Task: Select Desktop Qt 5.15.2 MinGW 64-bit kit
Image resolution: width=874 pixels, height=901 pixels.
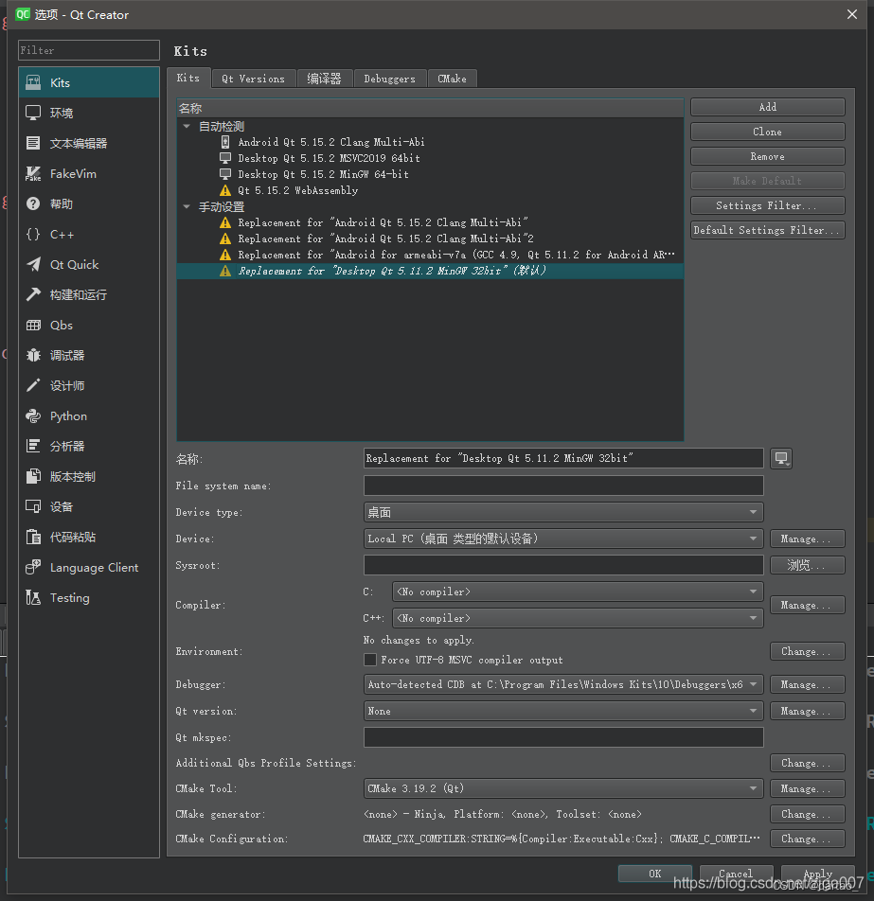Action: 323,174
